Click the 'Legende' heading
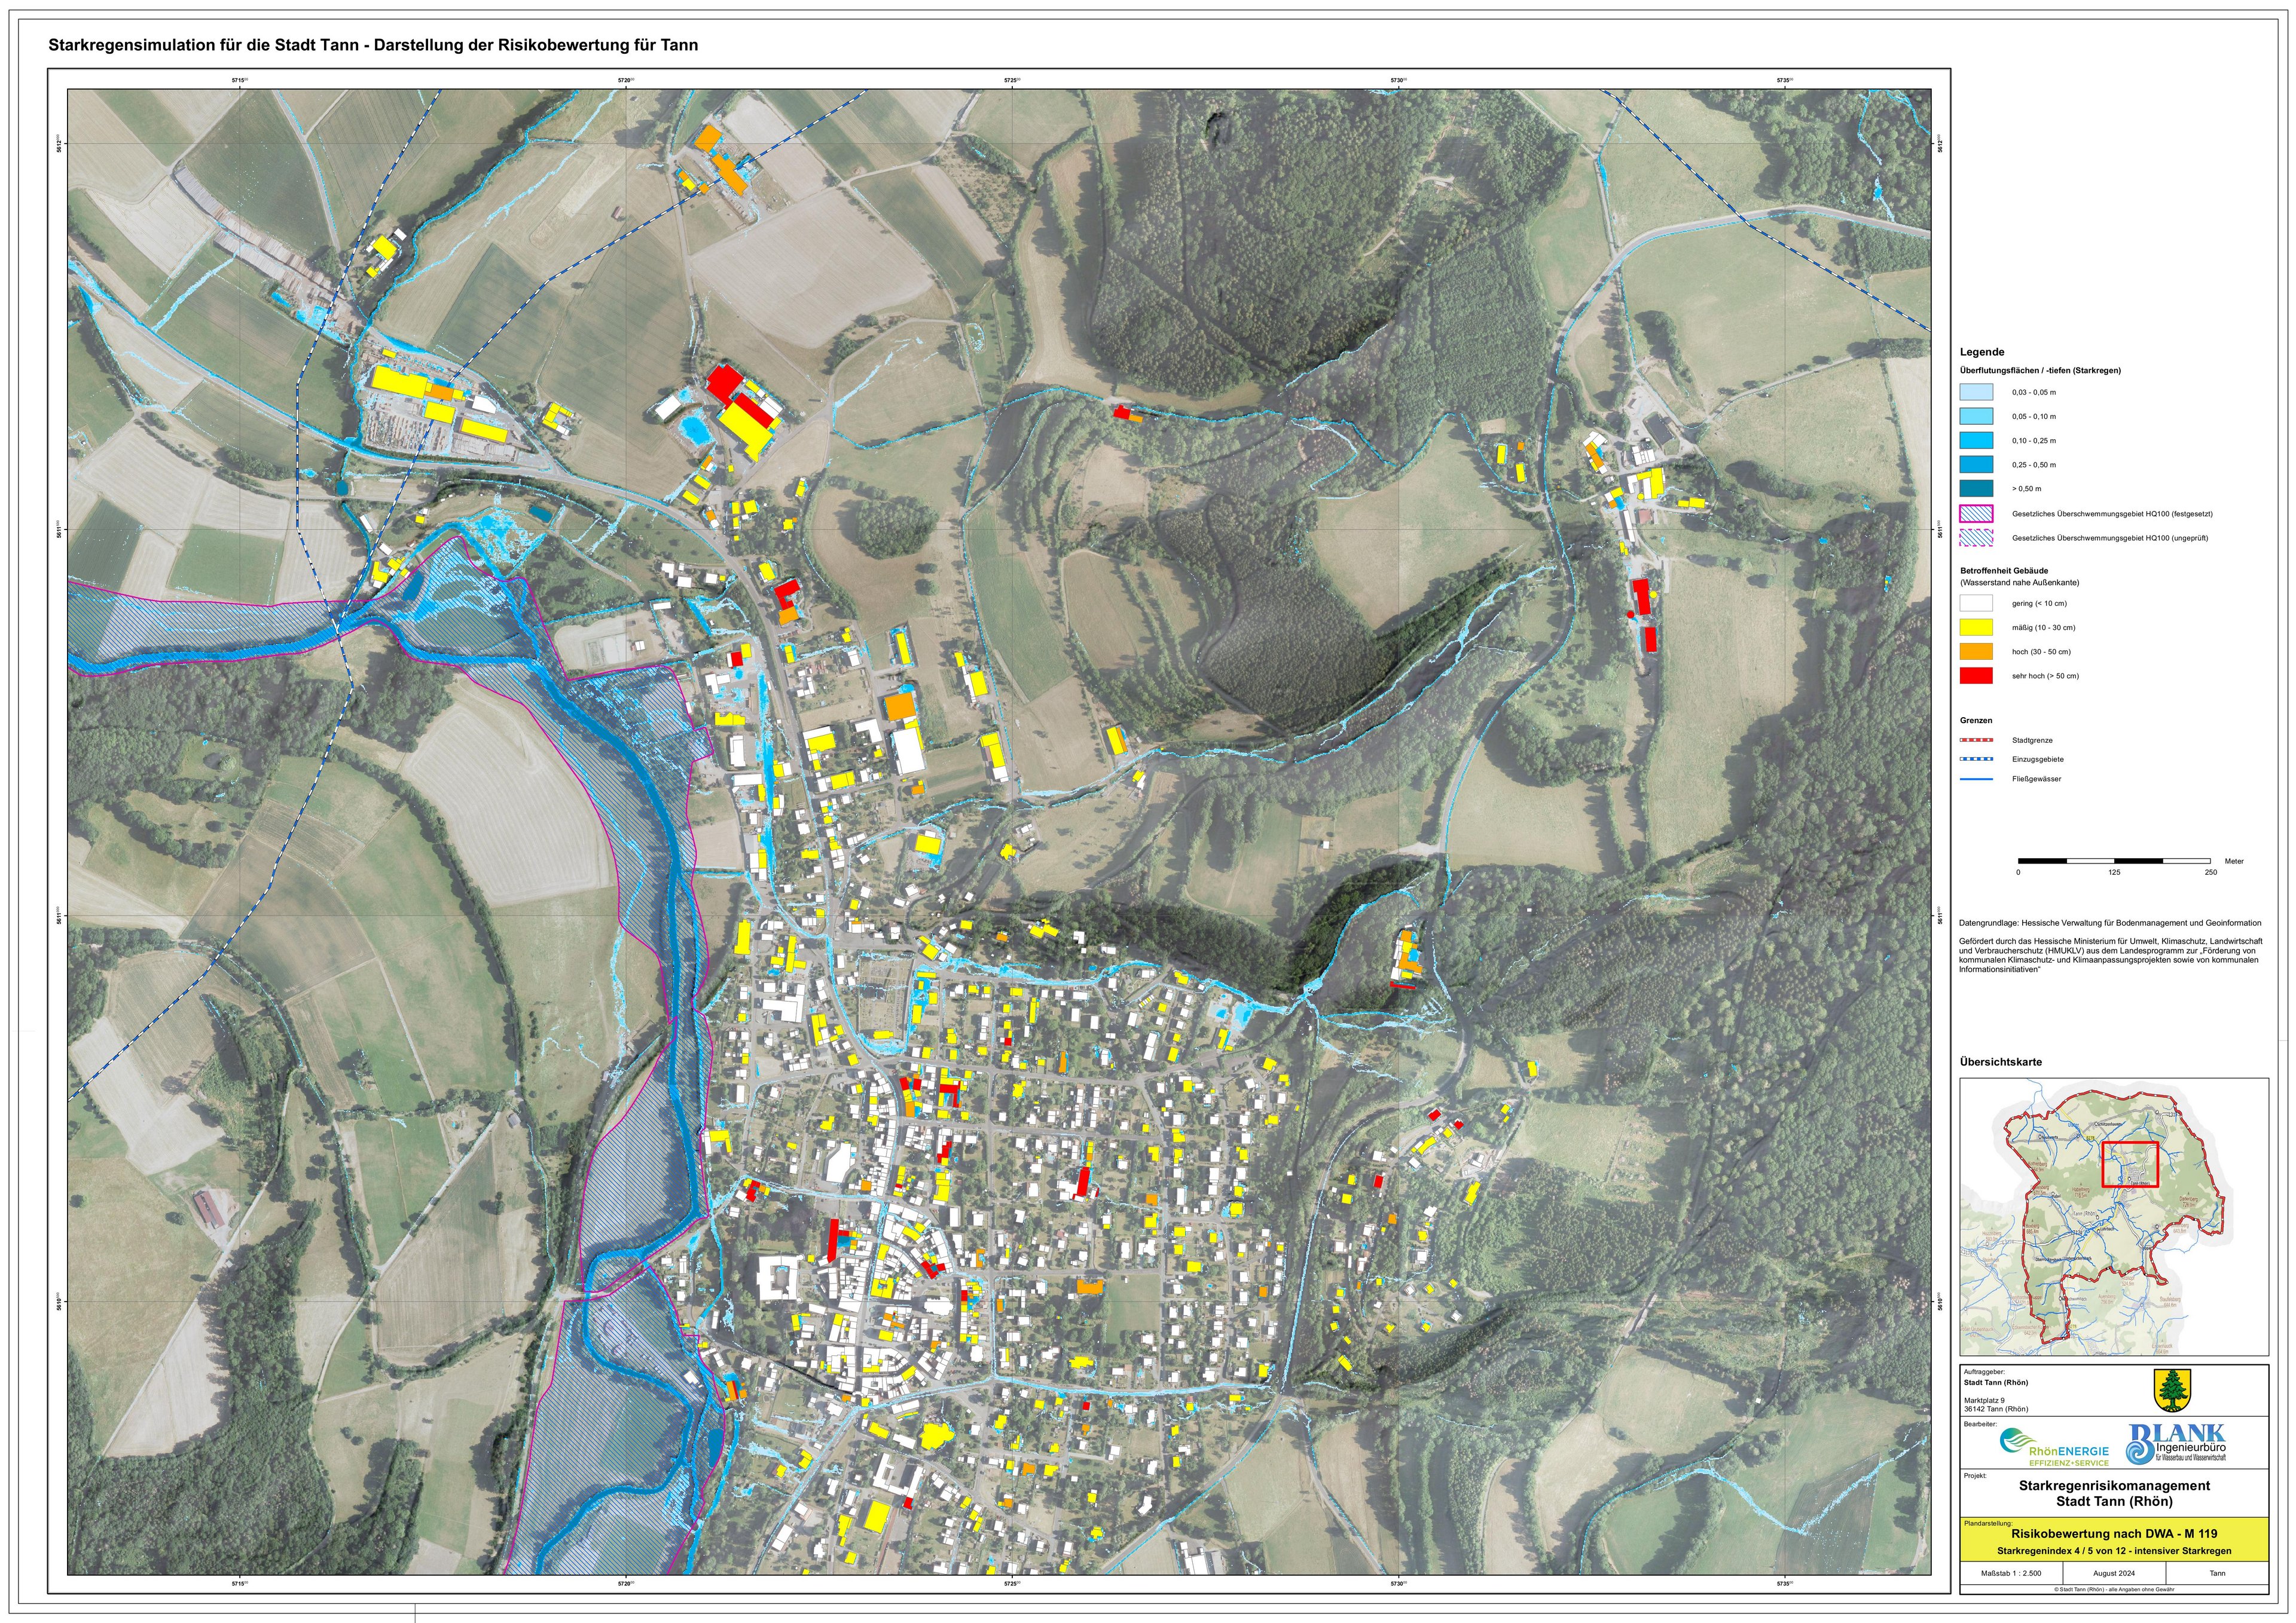The width and height of the screenshot is (2296, 1623). tap(1981, 352)
